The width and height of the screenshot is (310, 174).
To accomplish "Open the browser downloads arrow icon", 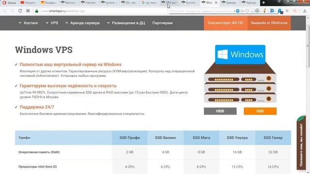I will (305, 11).
